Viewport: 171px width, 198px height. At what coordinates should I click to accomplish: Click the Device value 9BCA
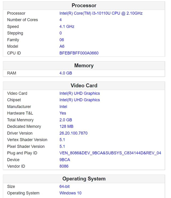[65, 160]
